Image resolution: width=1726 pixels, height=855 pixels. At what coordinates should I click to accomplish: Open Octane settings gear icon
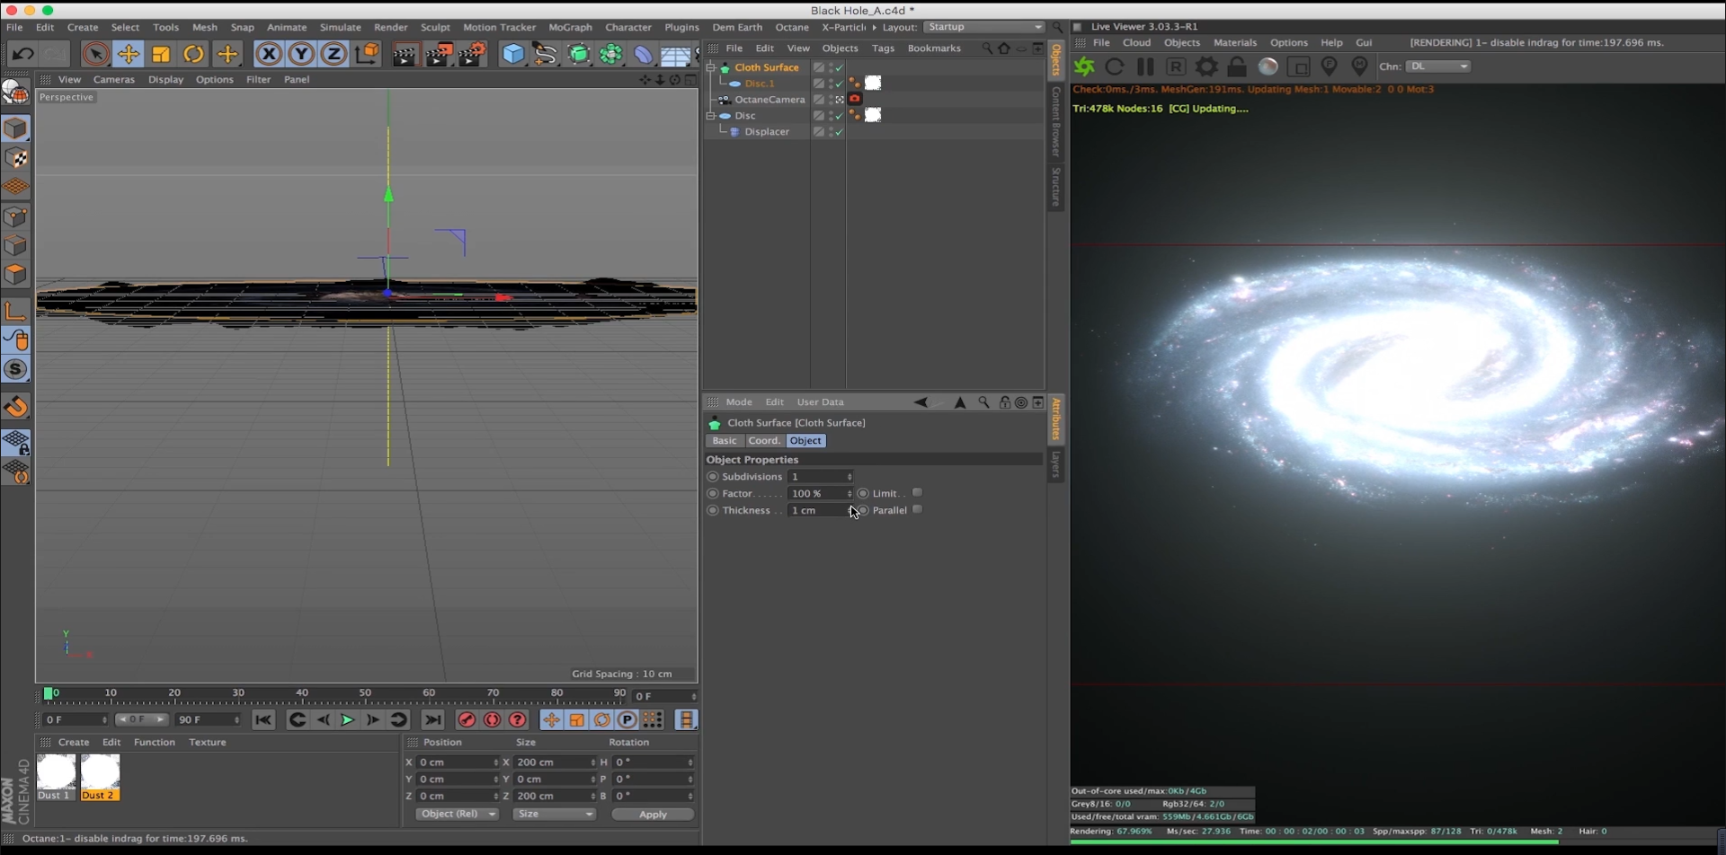pyautogui.click(x=1206, y=66)
